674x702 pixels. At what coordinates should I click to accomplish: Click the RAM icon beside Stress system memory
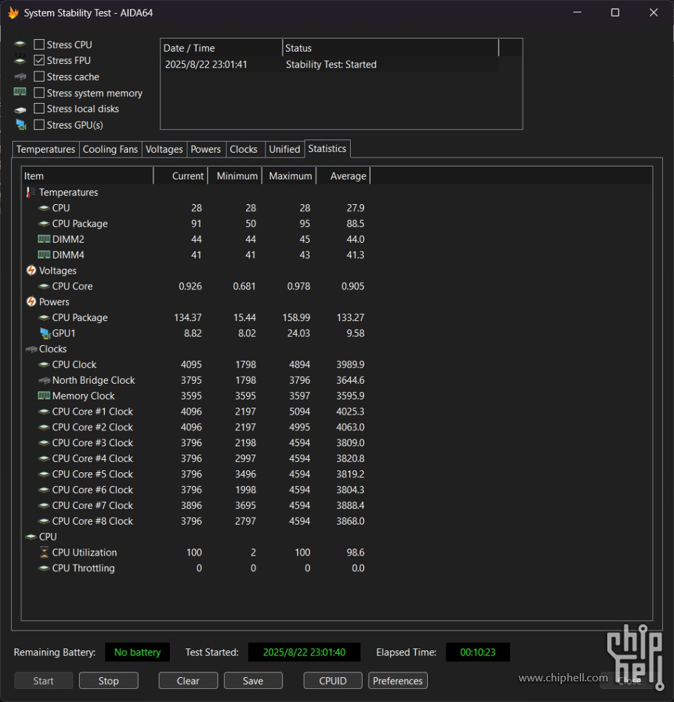coord(20,91)
